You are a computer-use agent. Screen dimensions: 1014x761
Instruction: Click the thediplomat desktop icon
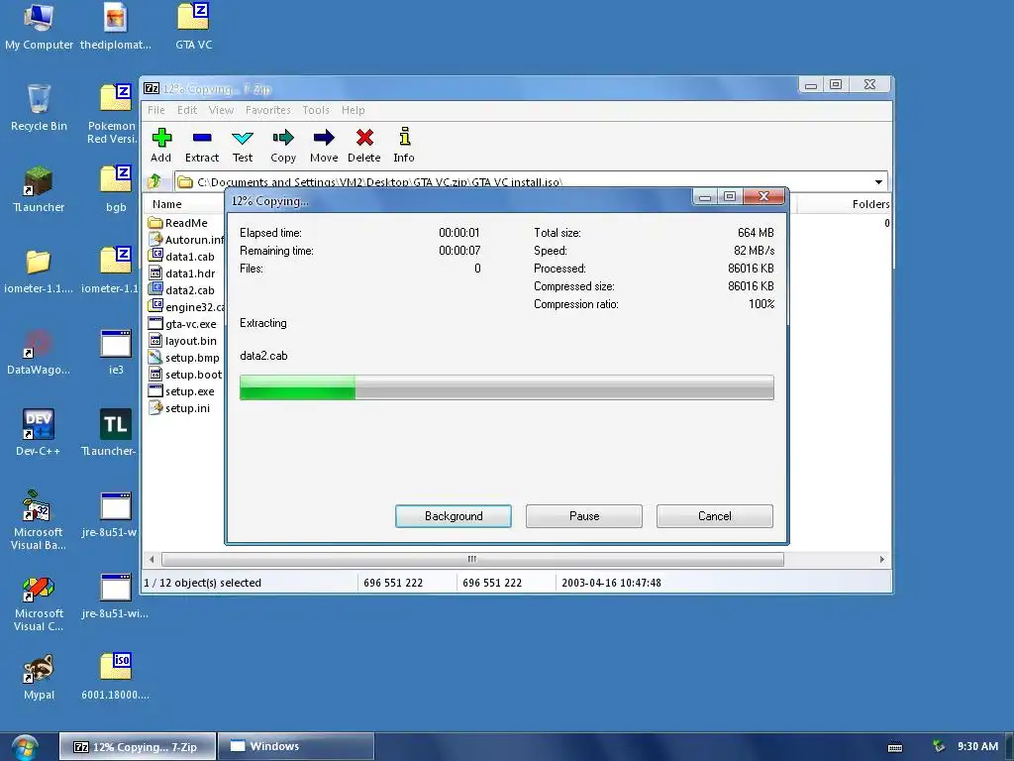[x=116, y=27]
